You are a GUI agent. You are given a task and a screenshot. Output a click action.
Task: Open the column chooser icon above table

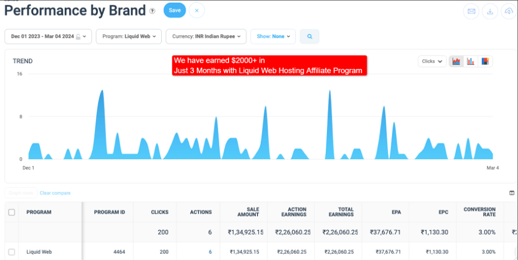tap(512, 193)
